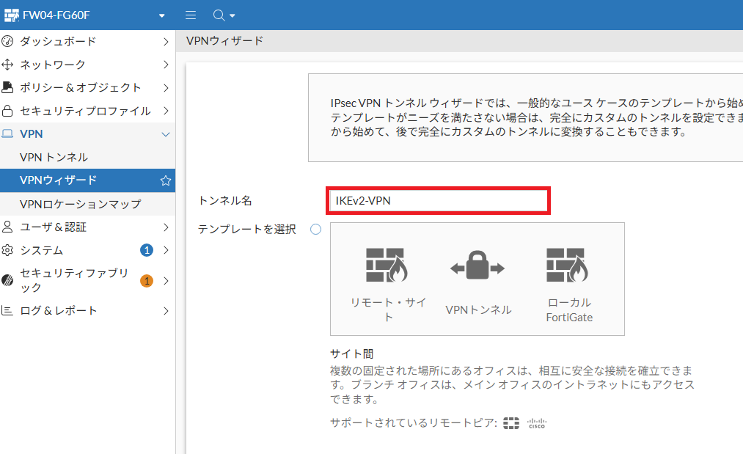Click the サイト間 heading text
Viewport: 743px width, 454px height.
pyautogui.click(x=351, y=354)
